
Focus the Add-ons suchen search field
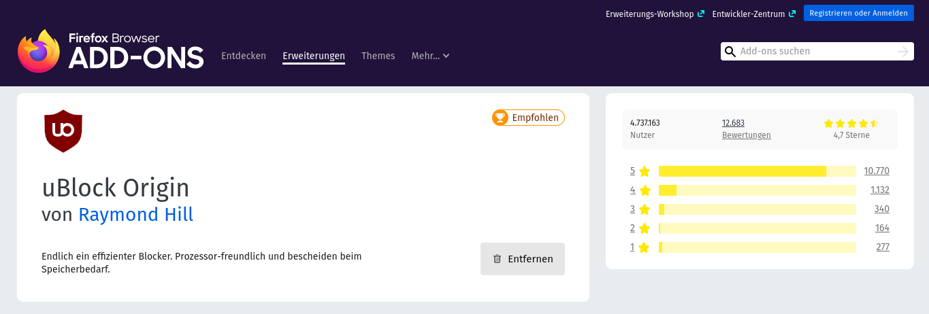[817, 52]
